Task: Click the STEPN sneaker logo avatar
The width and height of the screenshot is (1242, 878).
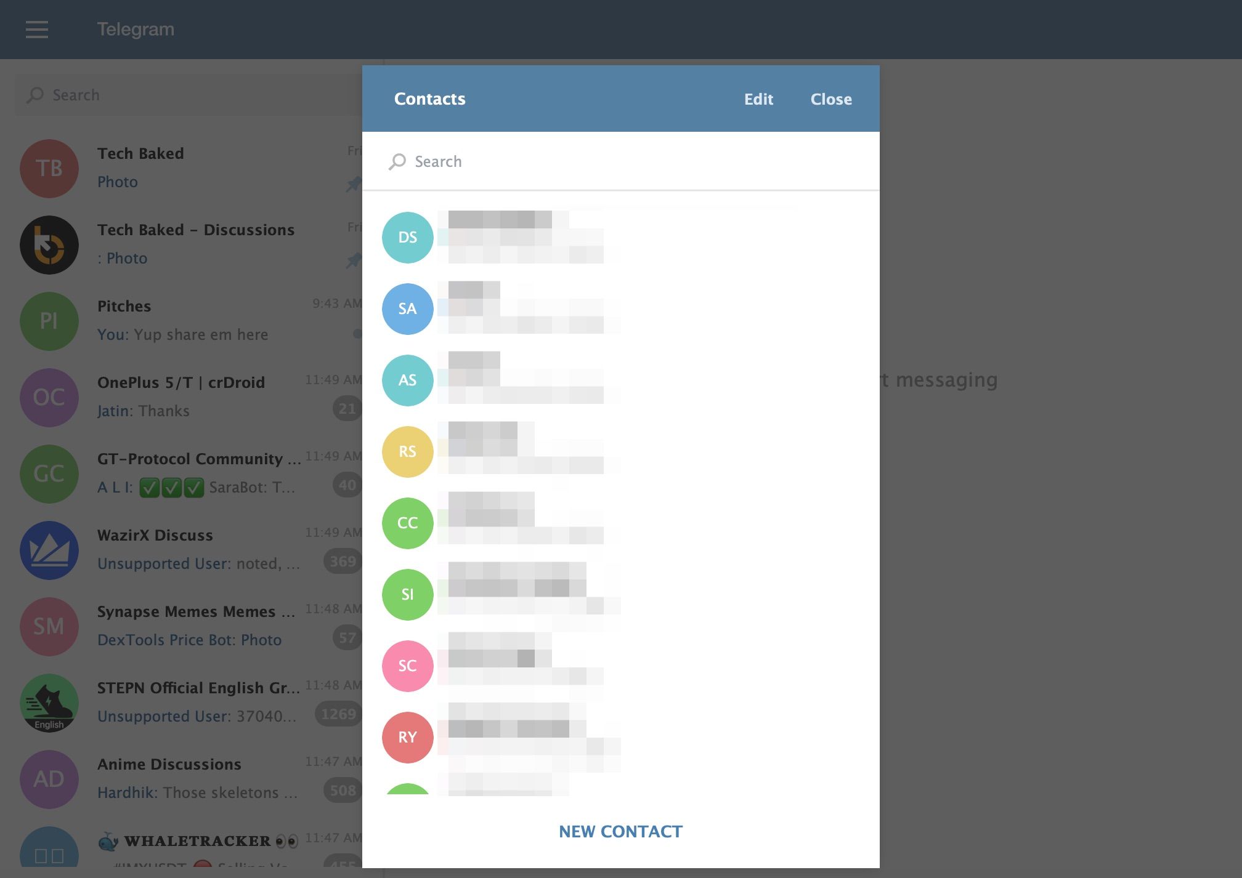Action: (x=49, y=703)
